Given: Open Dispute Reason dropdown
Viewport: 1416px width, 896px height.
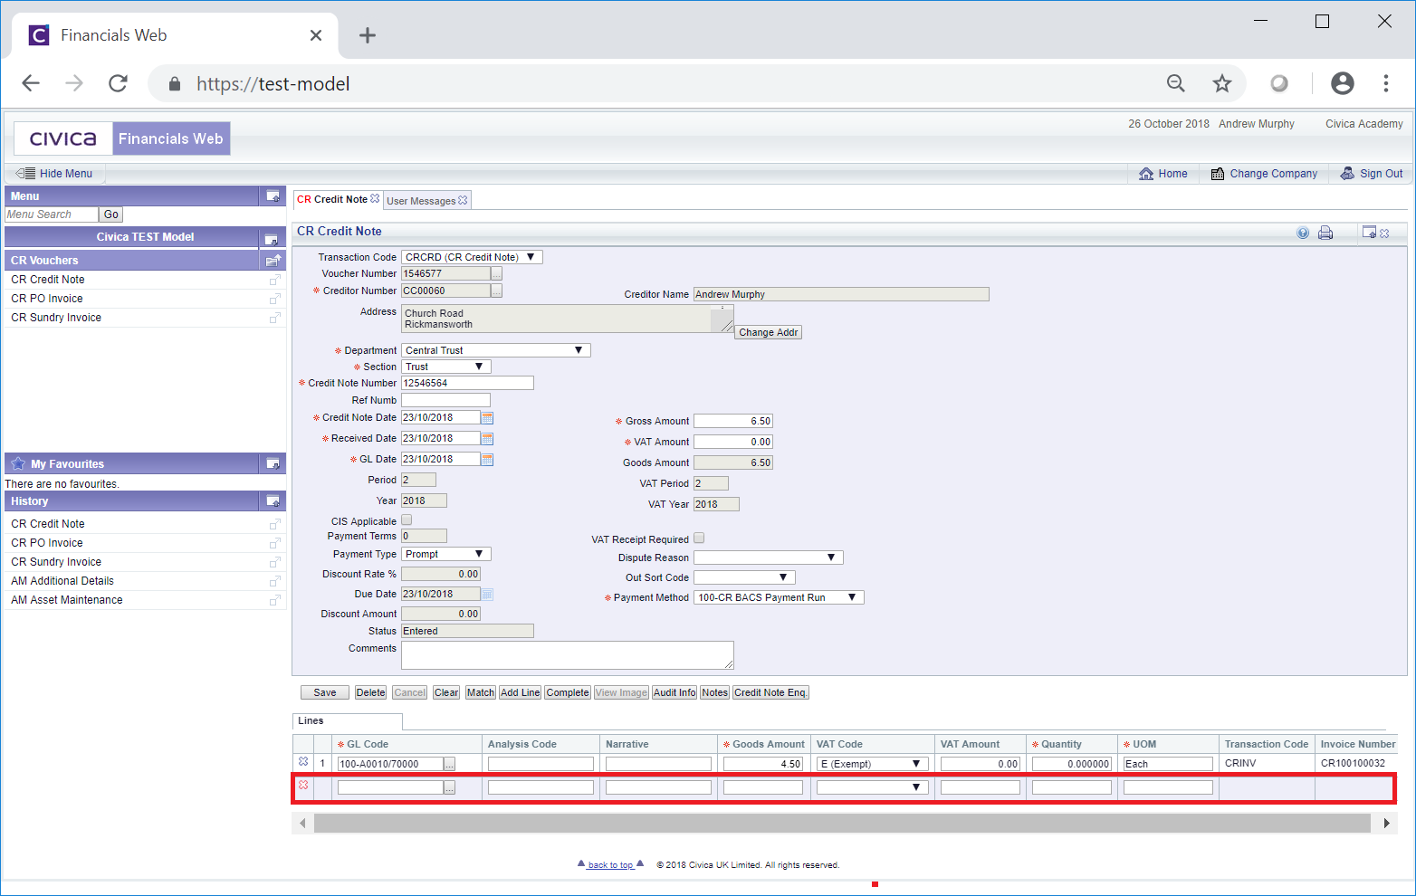Looking at the screenshot, I should coord(769,558).
